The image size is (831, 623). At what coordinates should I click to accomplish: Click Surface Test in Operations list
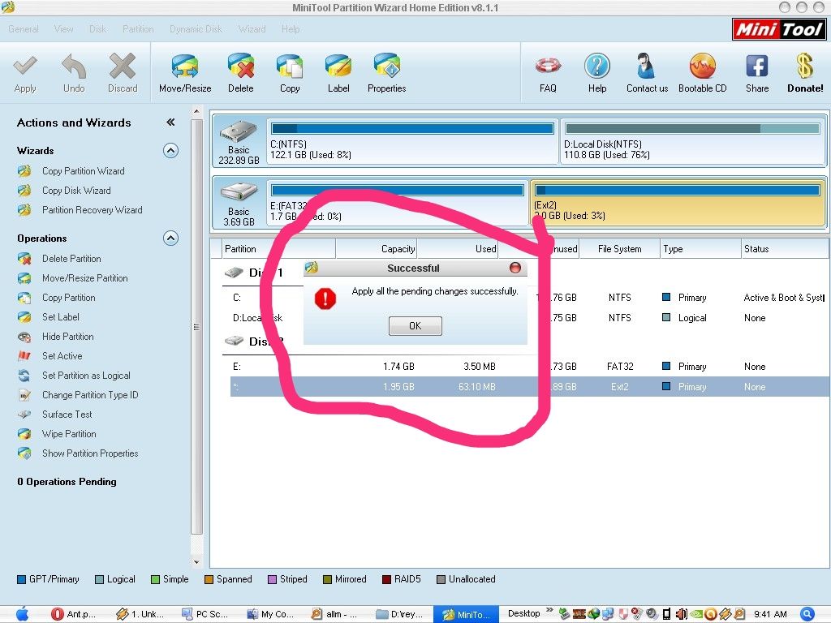70,415
